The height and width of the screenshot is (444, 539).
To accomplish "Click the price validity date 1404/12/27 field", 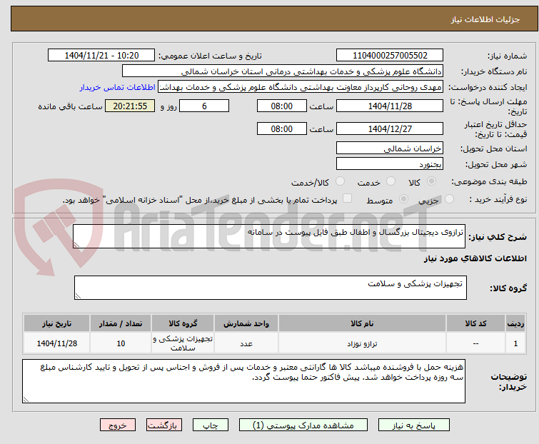I will pos(390,129).
